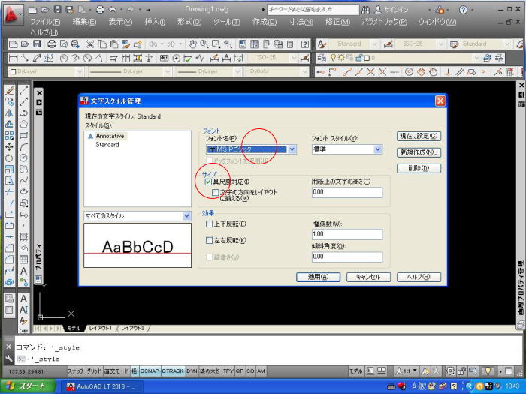
Task: Click the Arc length dimension icon
Action: [x=37, y=59]
